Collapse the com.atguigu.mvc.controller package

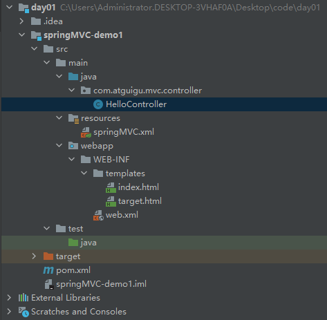click(x=71, y=91)
